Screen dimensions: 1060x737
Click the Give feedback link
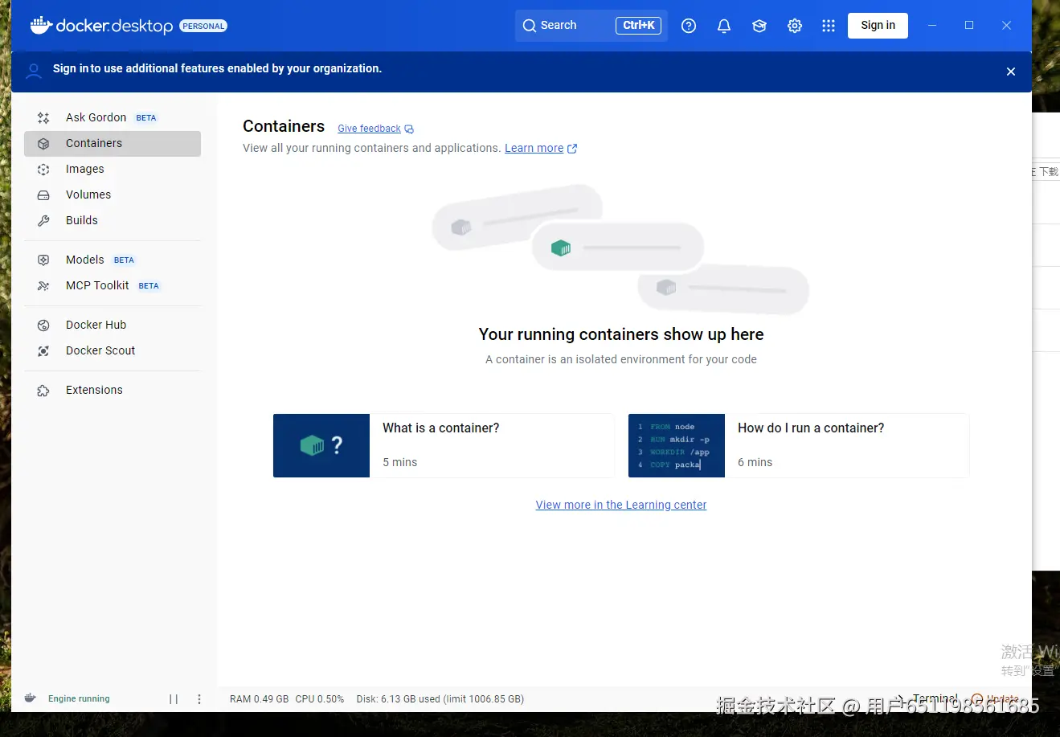click(369, 129)
